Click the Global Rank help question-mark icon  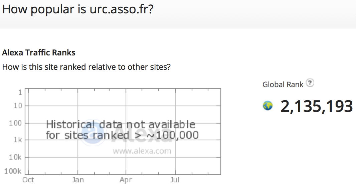(x=310, y=83)
